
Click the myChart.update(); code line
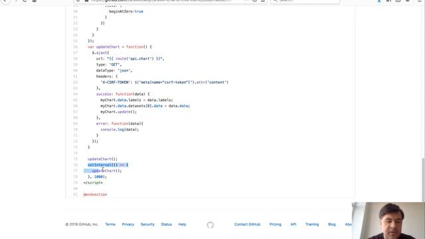[118, 112]
